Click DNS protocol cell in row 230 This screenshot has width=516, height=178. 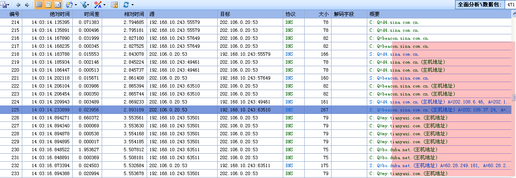click(x=289, y=150)
